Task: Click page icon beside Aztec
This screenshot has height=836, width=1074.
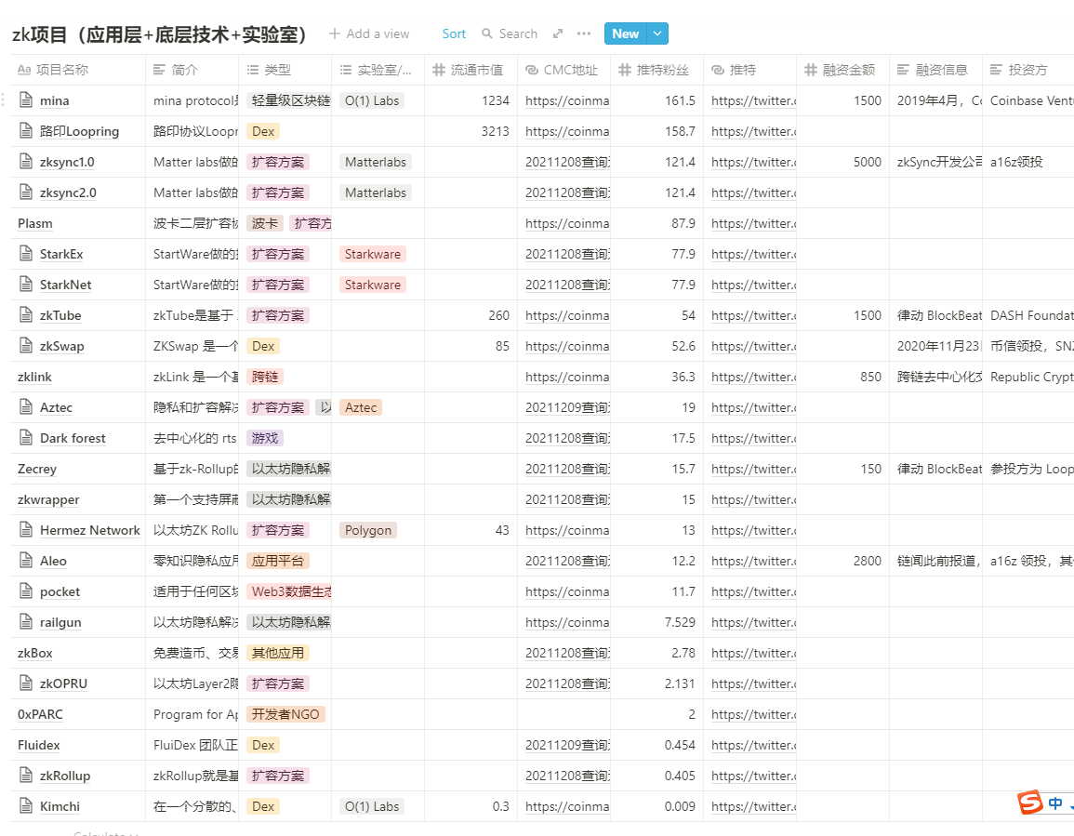Action: (26, 407)
